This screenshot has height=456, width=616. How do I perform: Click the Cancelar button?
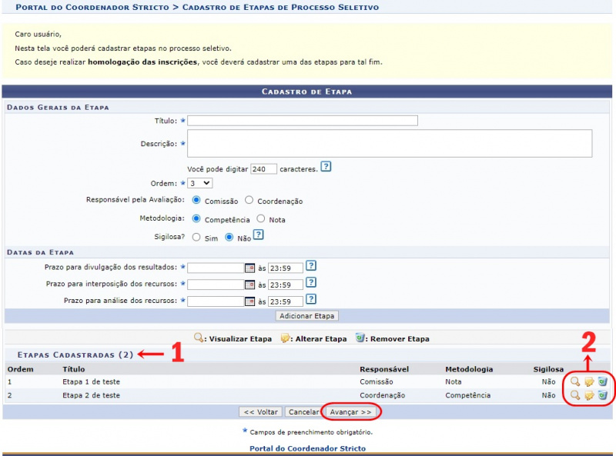tap(303, 412)
